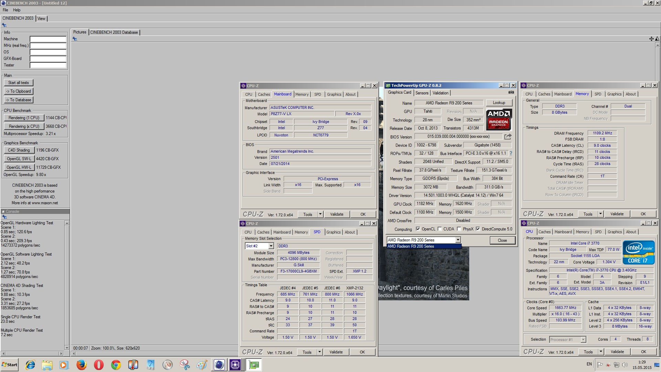Screen dimensions: 661x372
Task: Launch Google Chrome from taskbar
Action: pyautogui.click(x=116, y=365)
